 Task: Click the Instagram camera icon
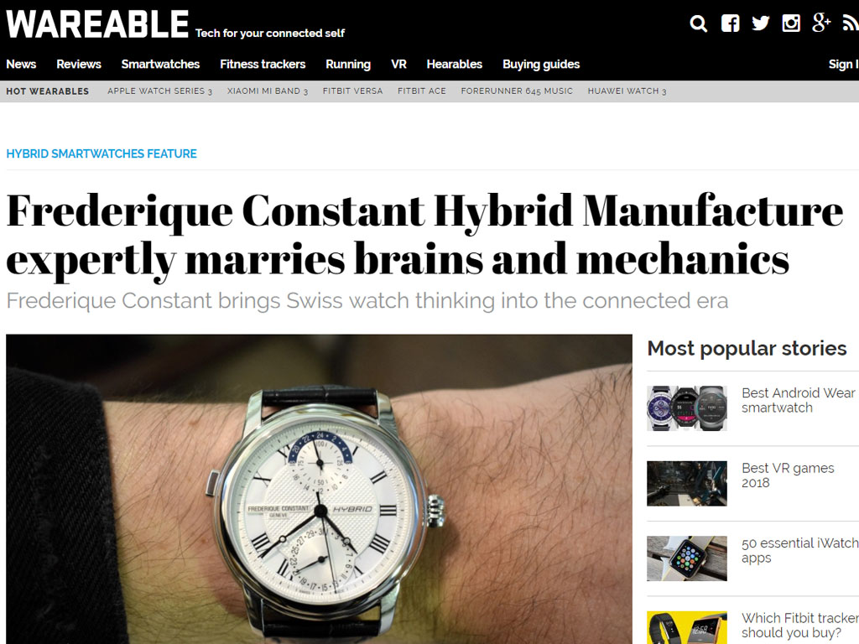(791, 23)
